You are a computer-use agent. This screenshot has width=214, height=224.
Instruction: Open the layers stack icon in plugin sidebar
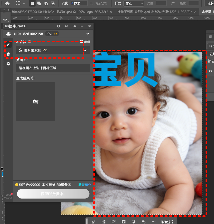coord(8,54)
